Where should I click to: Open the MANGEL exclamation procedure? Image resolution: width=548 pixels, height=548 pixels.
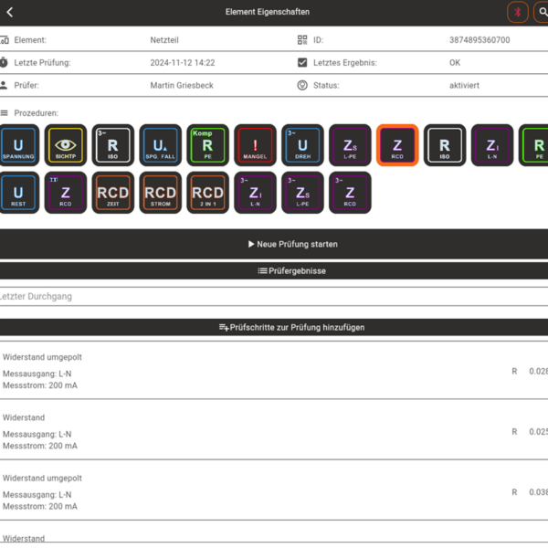(x=255, y=145)
